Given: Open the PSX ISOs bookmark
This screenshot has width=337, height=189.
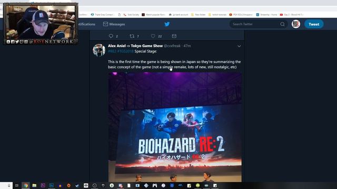Looking at the screenshot, I should [x=241, y=15].
